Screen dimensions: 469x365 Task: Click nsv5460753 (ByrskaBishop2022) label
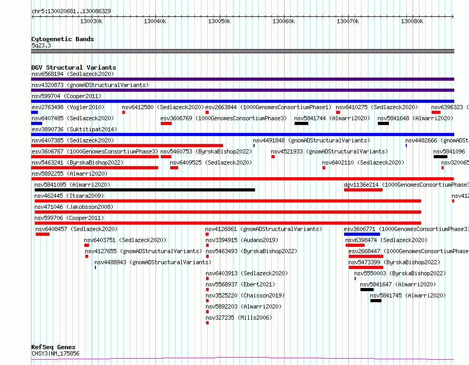[206, 151]
